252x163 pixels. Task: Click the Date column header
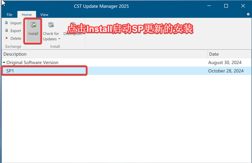click(230, 54)
